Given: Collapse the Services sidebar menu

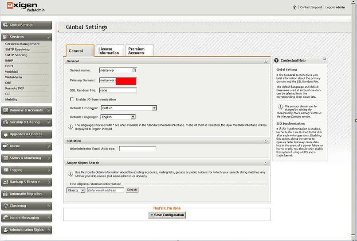Looking at the screenshot, I should click(x=48, y=37).
